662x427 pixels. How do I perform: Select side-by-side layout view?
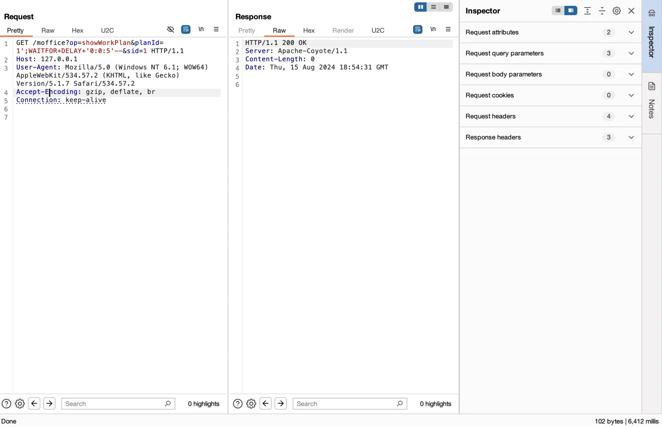[x=421, y=7]
